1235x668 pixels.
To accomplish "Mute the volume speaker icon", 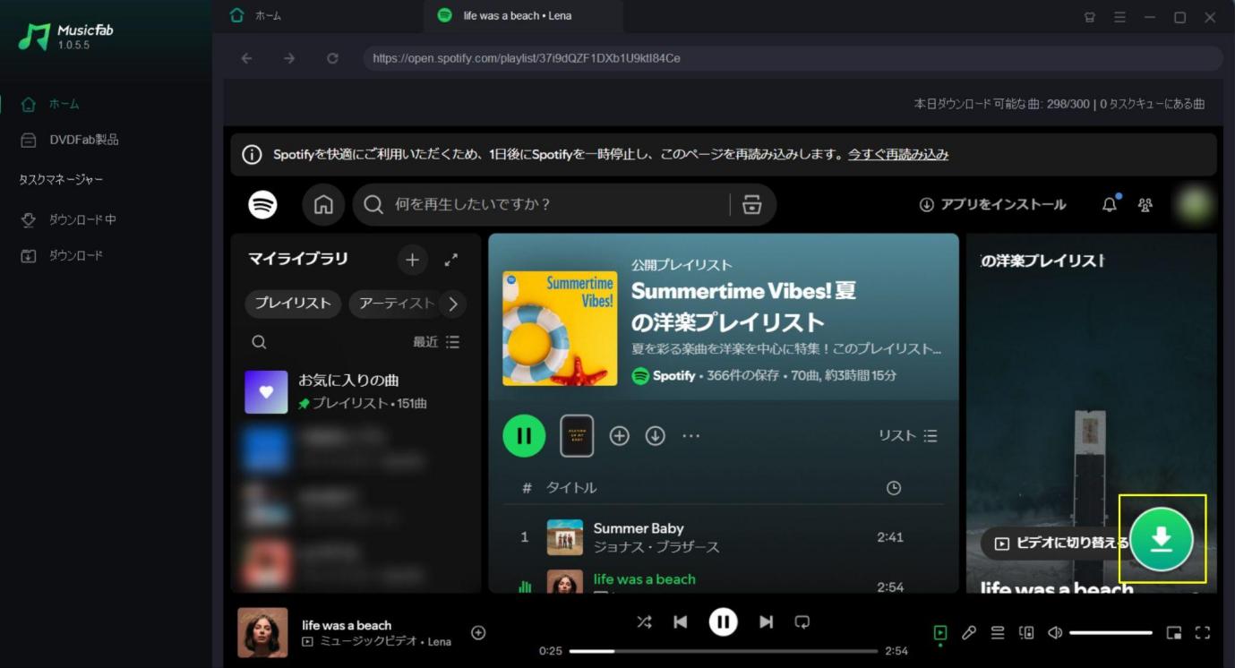I will click(x=1055, y=633).
